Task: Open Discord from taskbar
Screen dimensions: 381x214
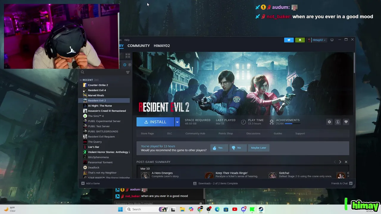Action: (243, 209)
